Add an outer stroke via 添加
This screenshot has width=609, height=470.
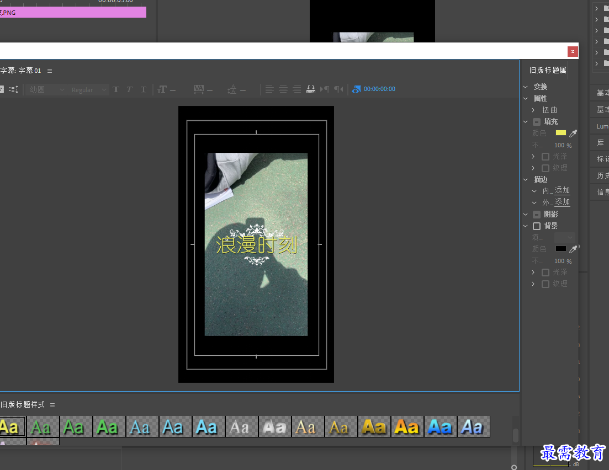tap(562, 202)
